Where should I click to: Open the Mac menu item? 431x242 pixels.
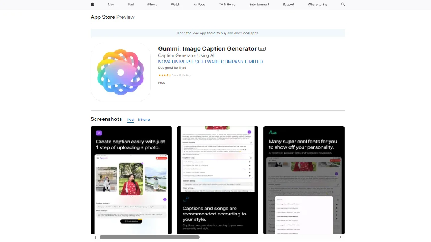[x=111, y=4]
